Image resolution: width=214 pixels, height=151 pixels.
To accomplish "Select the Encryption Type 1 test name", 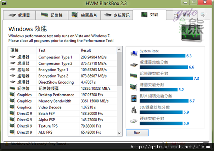I will (x=53, y=70).
